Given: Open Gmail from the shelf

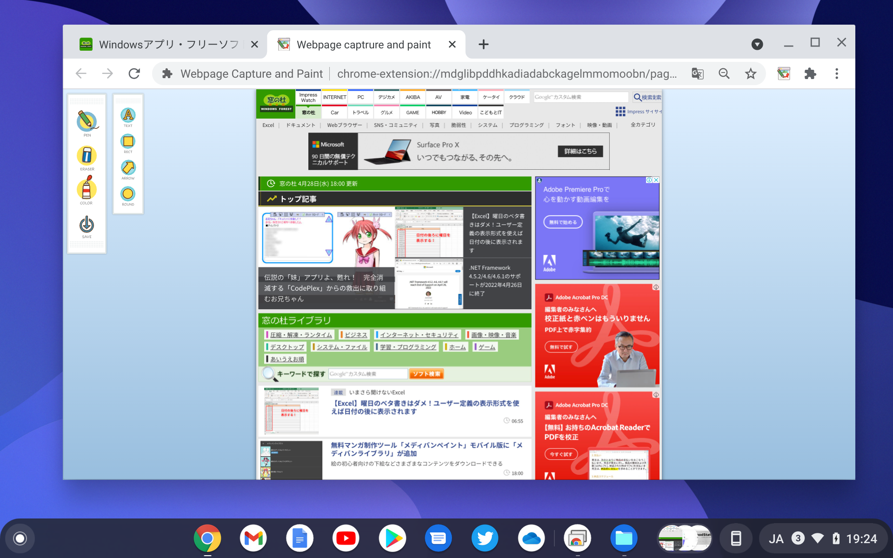Looking at the screenshot, I should 253,538.
